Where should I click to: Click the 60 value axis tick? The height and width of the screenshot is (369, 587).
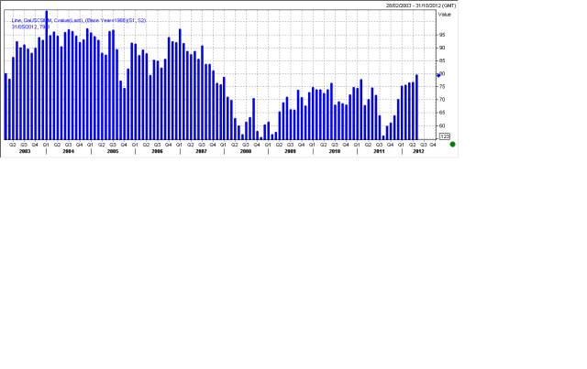pos(442,125)
